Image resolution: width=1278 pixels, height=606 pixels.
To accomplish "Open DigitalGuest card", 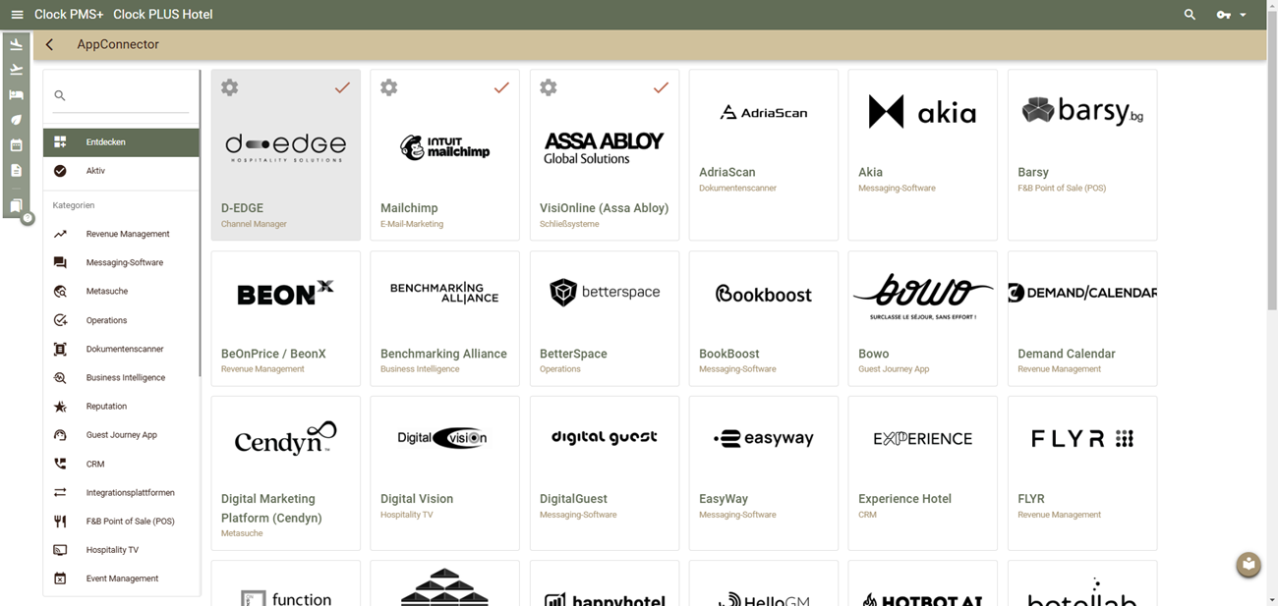I will click(x=605, y=473).
